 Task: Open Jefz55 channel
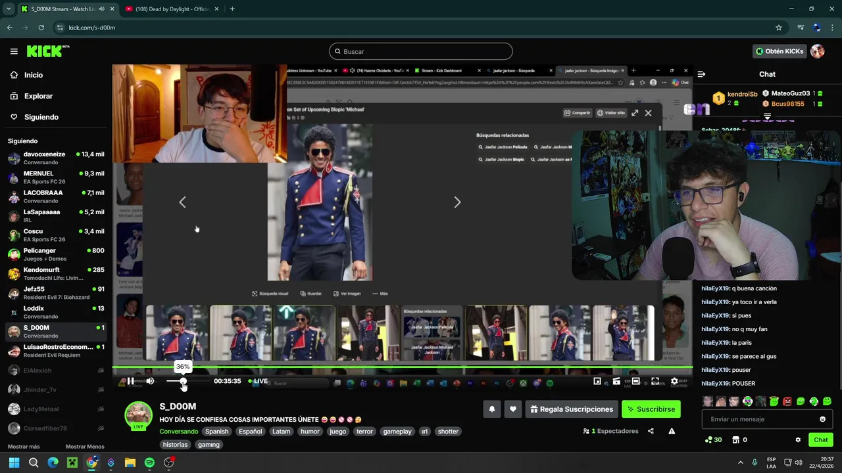tap(56, 293)
